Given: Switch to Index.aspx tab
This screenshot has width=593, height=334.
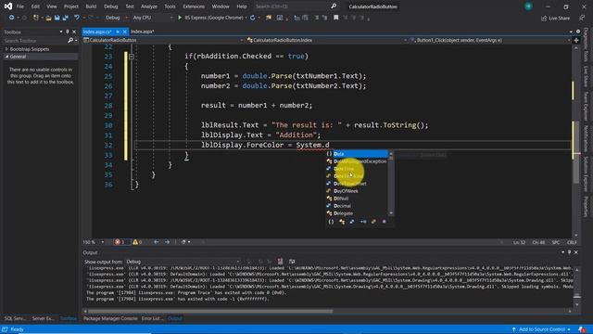Looking at the screenshot, I should click(142, 32).
